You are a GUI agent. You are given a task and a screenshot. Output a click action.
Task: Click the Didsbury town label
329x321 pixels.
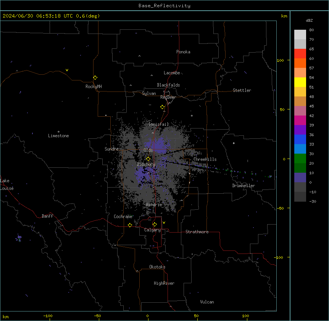coord(146,164)
